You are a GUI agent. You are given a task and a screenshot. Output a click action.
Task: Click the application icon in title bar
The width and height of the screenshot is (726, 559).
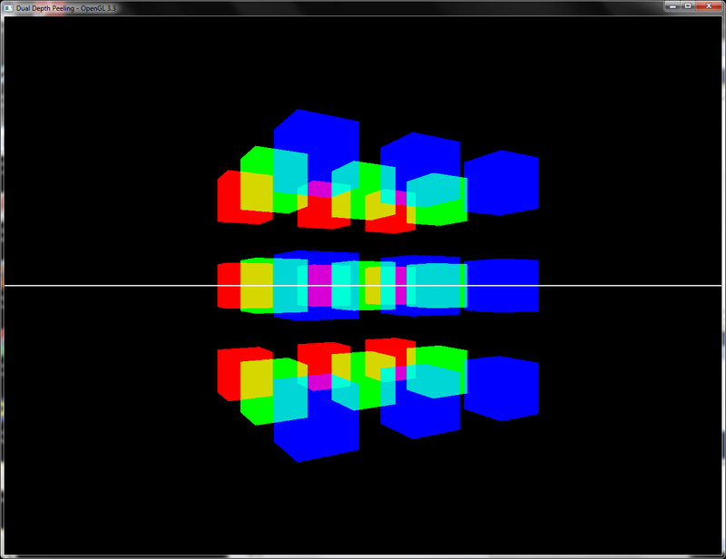click(8, 8)
